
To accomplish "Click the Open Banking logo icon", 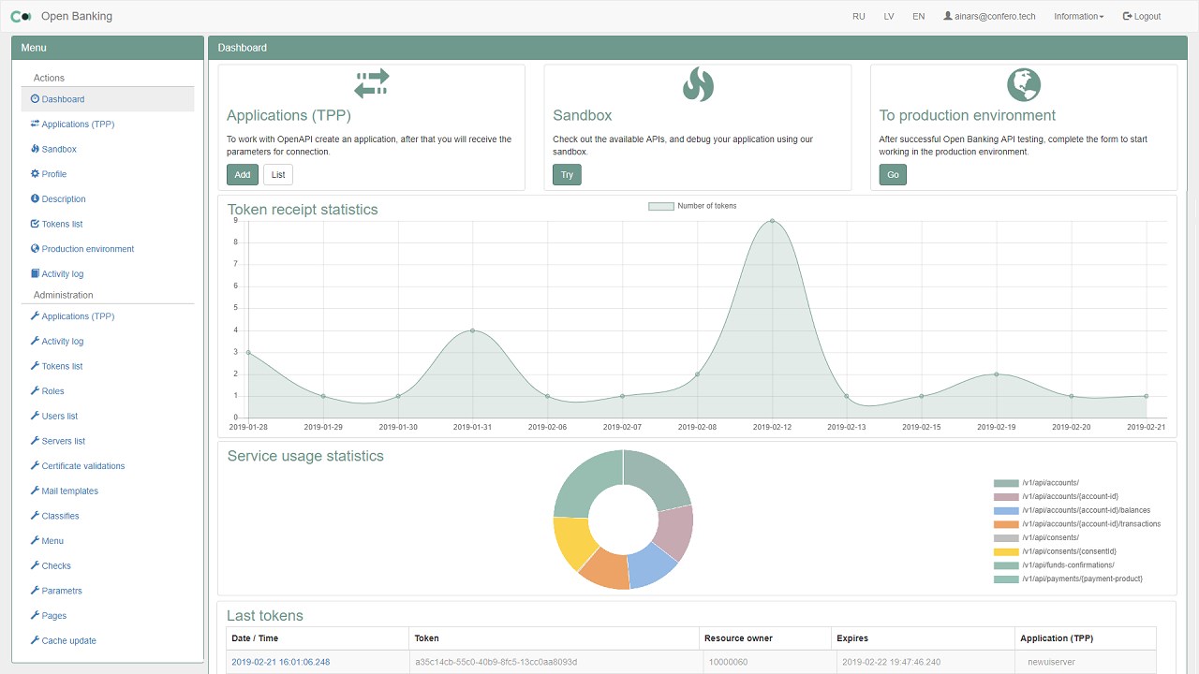I will 21,16.
